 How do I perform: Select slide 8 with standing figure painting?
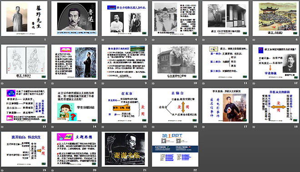75,62
